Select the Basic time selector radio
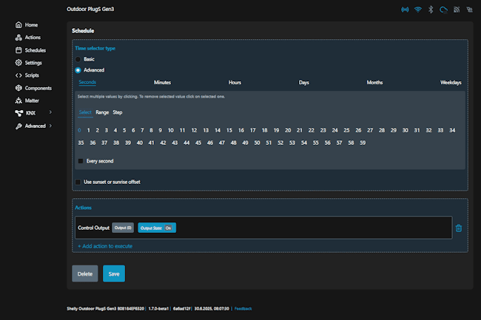 (78, 59)
